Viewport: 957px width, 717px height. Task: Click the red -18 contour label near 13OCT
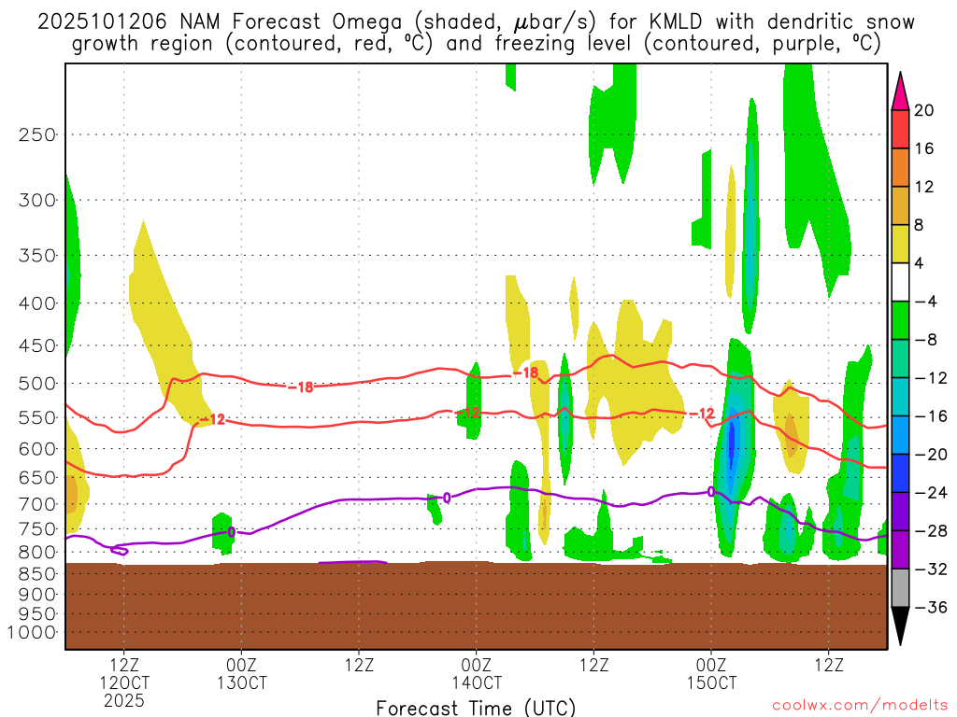point(300,387)
